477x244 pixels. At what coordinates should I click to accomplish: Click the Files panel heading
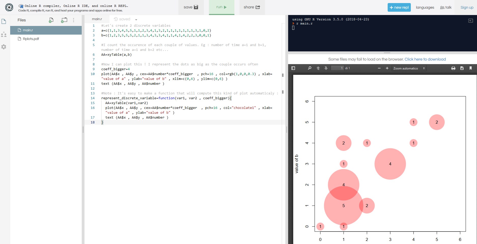[x=22, y=20]
